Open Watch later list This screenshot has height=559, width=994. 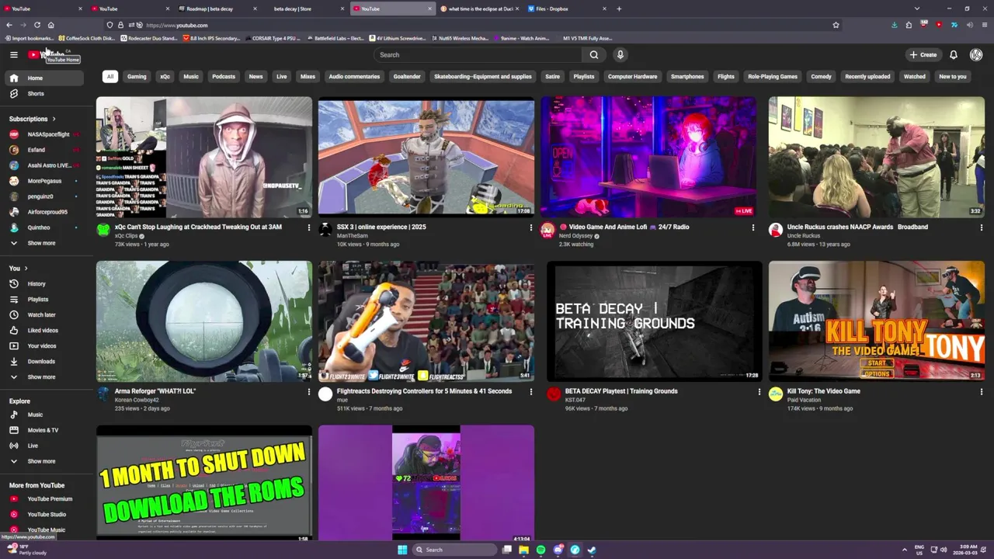click(43, 314)
